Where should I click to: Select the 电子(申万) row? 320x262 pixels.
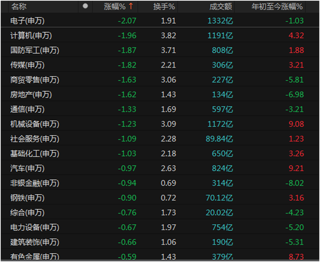[x=160, y=21]
